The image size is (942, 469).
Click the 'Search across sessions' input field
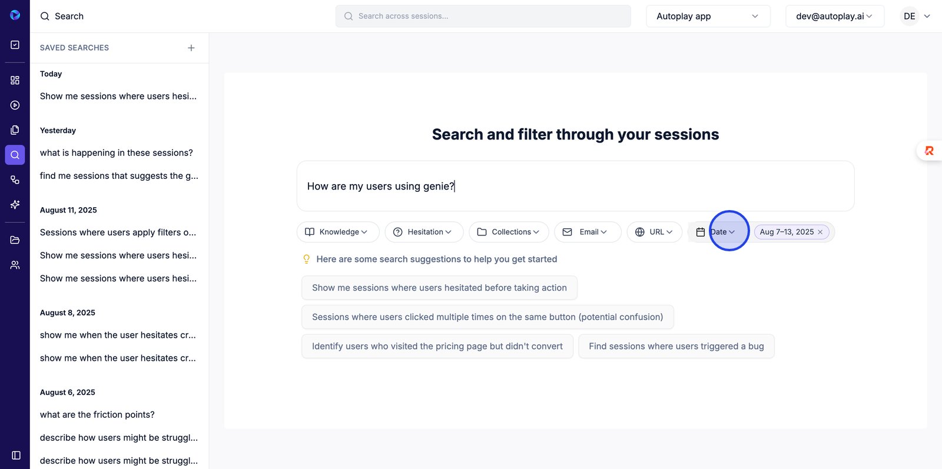(483, 16)
